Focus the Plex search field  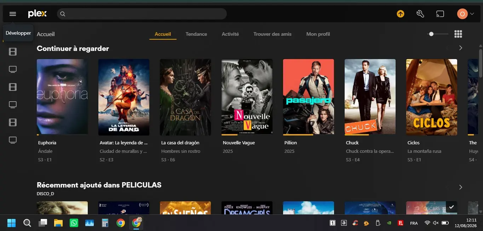(142, 14)
